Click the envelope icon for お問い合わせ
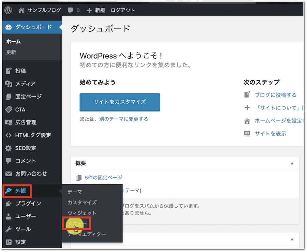307x252 pixels. point(9,174)
